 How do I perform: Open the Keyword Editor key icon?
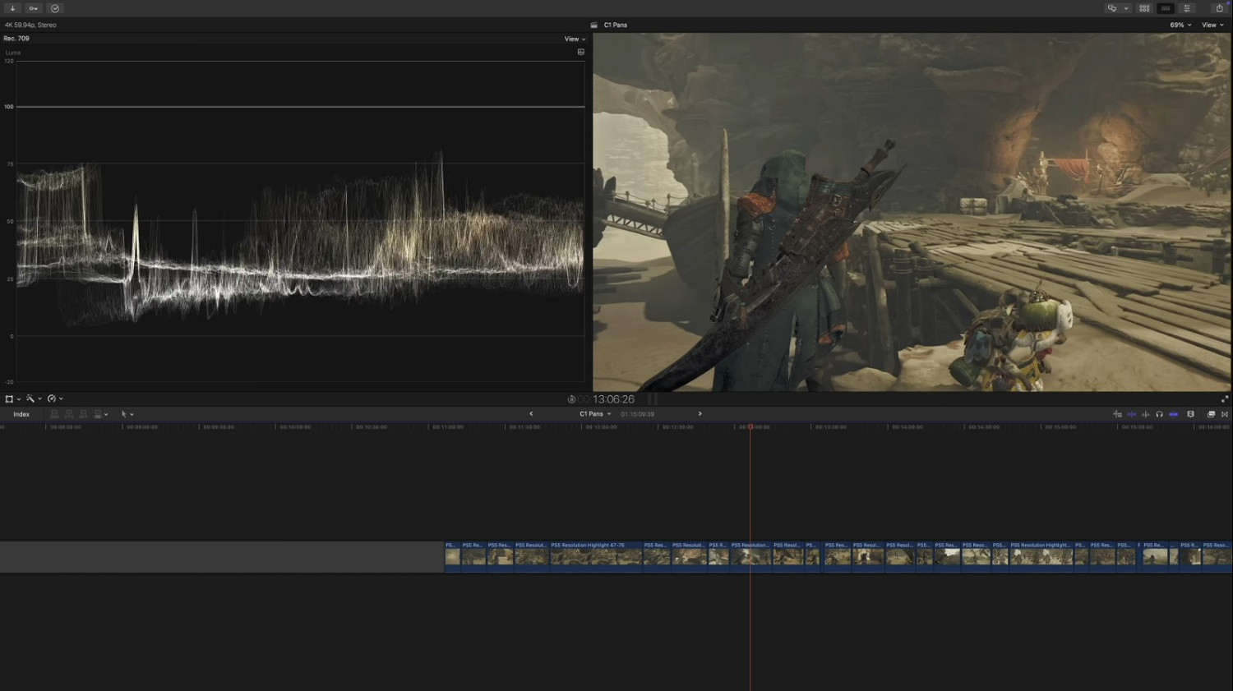[x=34, y=8]
